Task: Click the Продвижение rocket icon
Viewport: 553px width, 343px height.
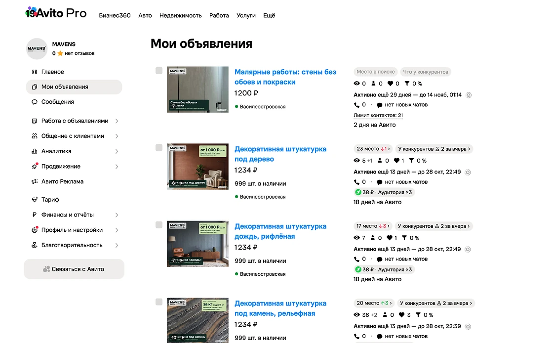Action: point(35,166)
